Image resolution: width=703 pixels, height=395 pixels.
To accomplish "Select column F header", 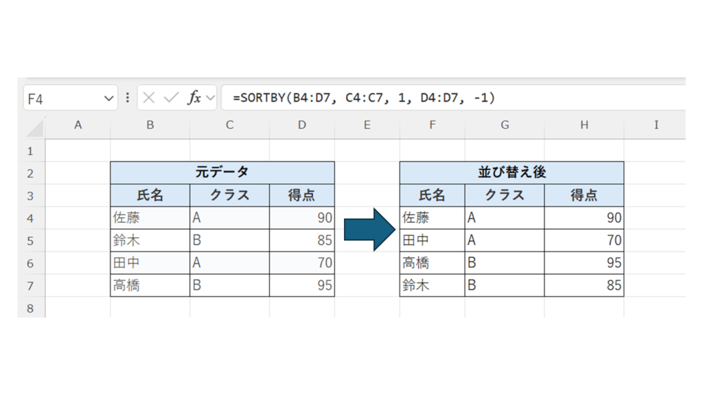I will click(432, 125).
